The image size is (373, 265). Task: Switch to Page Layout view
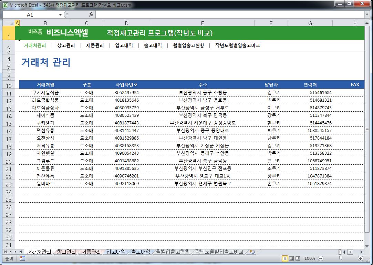coord(291,258)
